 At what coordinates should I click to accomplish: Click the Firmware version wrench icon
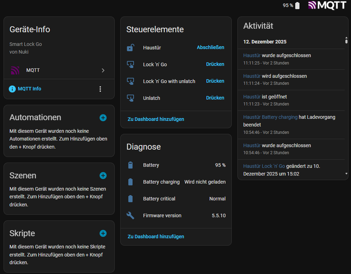tap(130, 215)
